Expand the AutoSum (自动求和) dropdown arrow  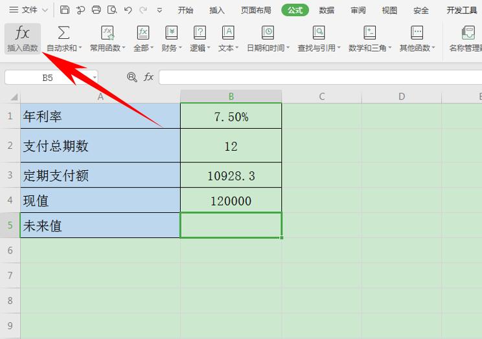[80, 48]
